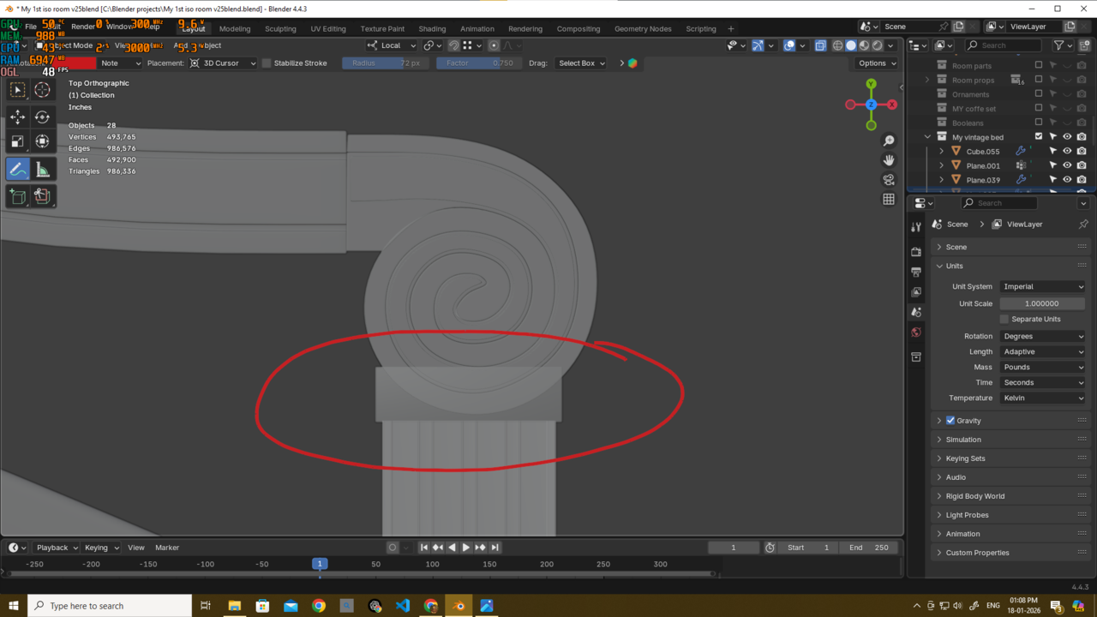1097x617 pixels.
Task: Select the Measure tool
Action: coord(42,170)
